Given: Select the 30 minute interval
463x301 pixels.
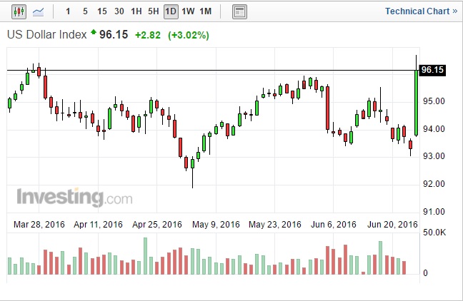Looking at the screenshot, I should click(x=119, y=11).
